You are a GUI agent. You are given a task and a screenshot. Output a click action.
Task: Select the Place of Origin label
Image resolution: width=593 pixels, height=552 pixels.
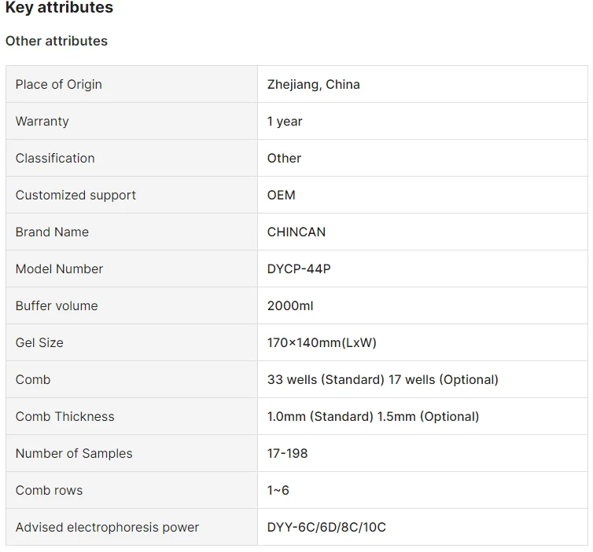[x=59, y=84]
